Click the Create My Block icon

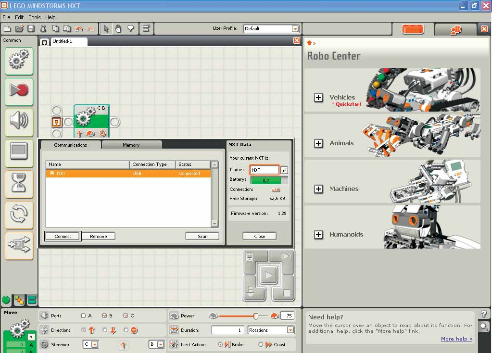[x=146, y=28]
